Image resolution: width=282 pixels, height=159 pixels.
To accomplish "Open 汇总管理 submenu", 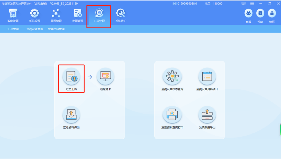I will [13, 29].
